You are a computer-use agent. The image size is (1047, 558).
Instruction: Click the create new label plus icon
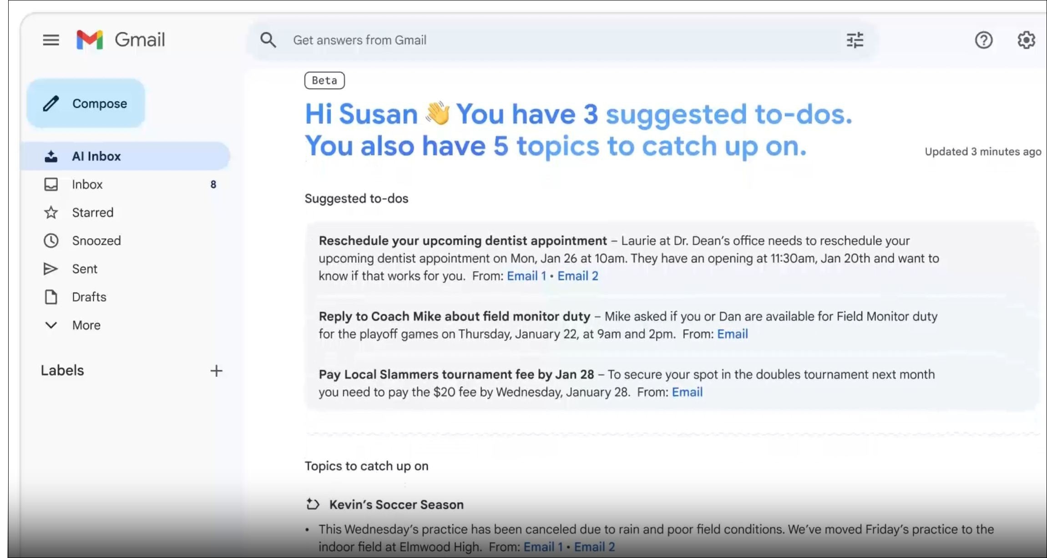point(217,371)
